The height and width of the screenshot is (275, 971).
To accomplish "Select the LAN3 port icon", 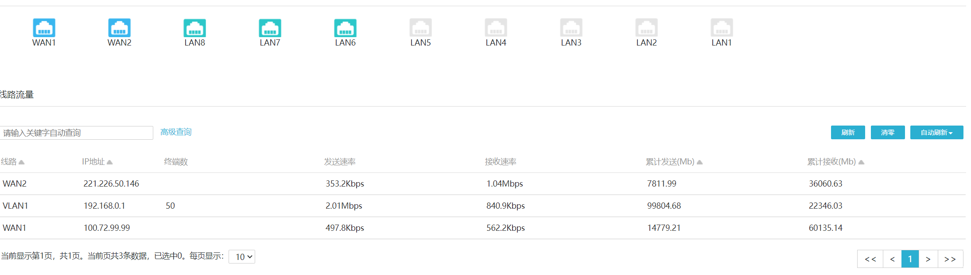I will tap(571, 28).
